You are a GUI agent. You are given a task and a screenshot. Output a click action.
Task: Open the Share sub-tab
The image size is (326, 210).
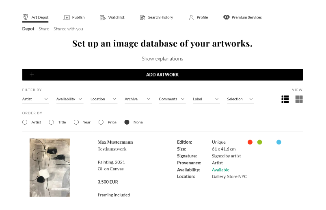[x=44, y=29]
